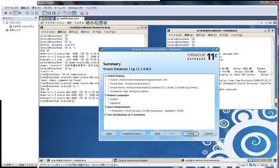Switch to the ホーム tab

(x=46, y=19)
